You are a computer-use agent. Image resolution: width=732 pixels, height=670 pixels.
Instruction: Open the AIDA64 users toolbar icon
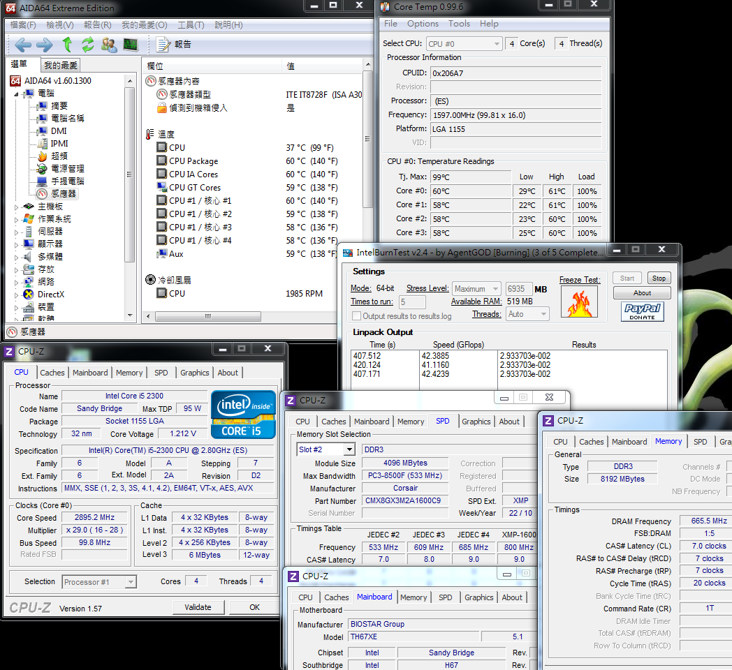109,45
